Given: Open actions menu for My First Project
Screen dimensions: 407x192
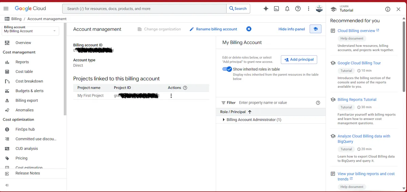Looking at the screenshot, I should pyautogui.click(x=171, y=96).
